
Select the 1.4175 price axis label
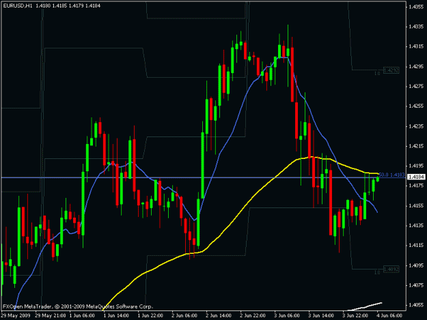416,186
